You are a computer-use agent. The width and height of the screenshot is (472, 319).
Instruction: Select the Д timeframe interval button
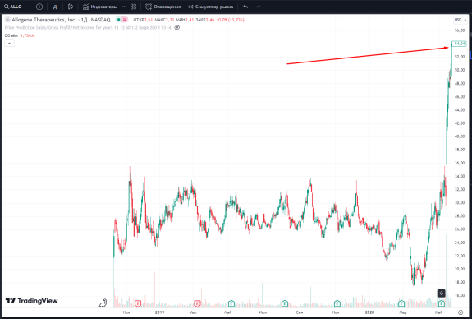tap(55, 7)
